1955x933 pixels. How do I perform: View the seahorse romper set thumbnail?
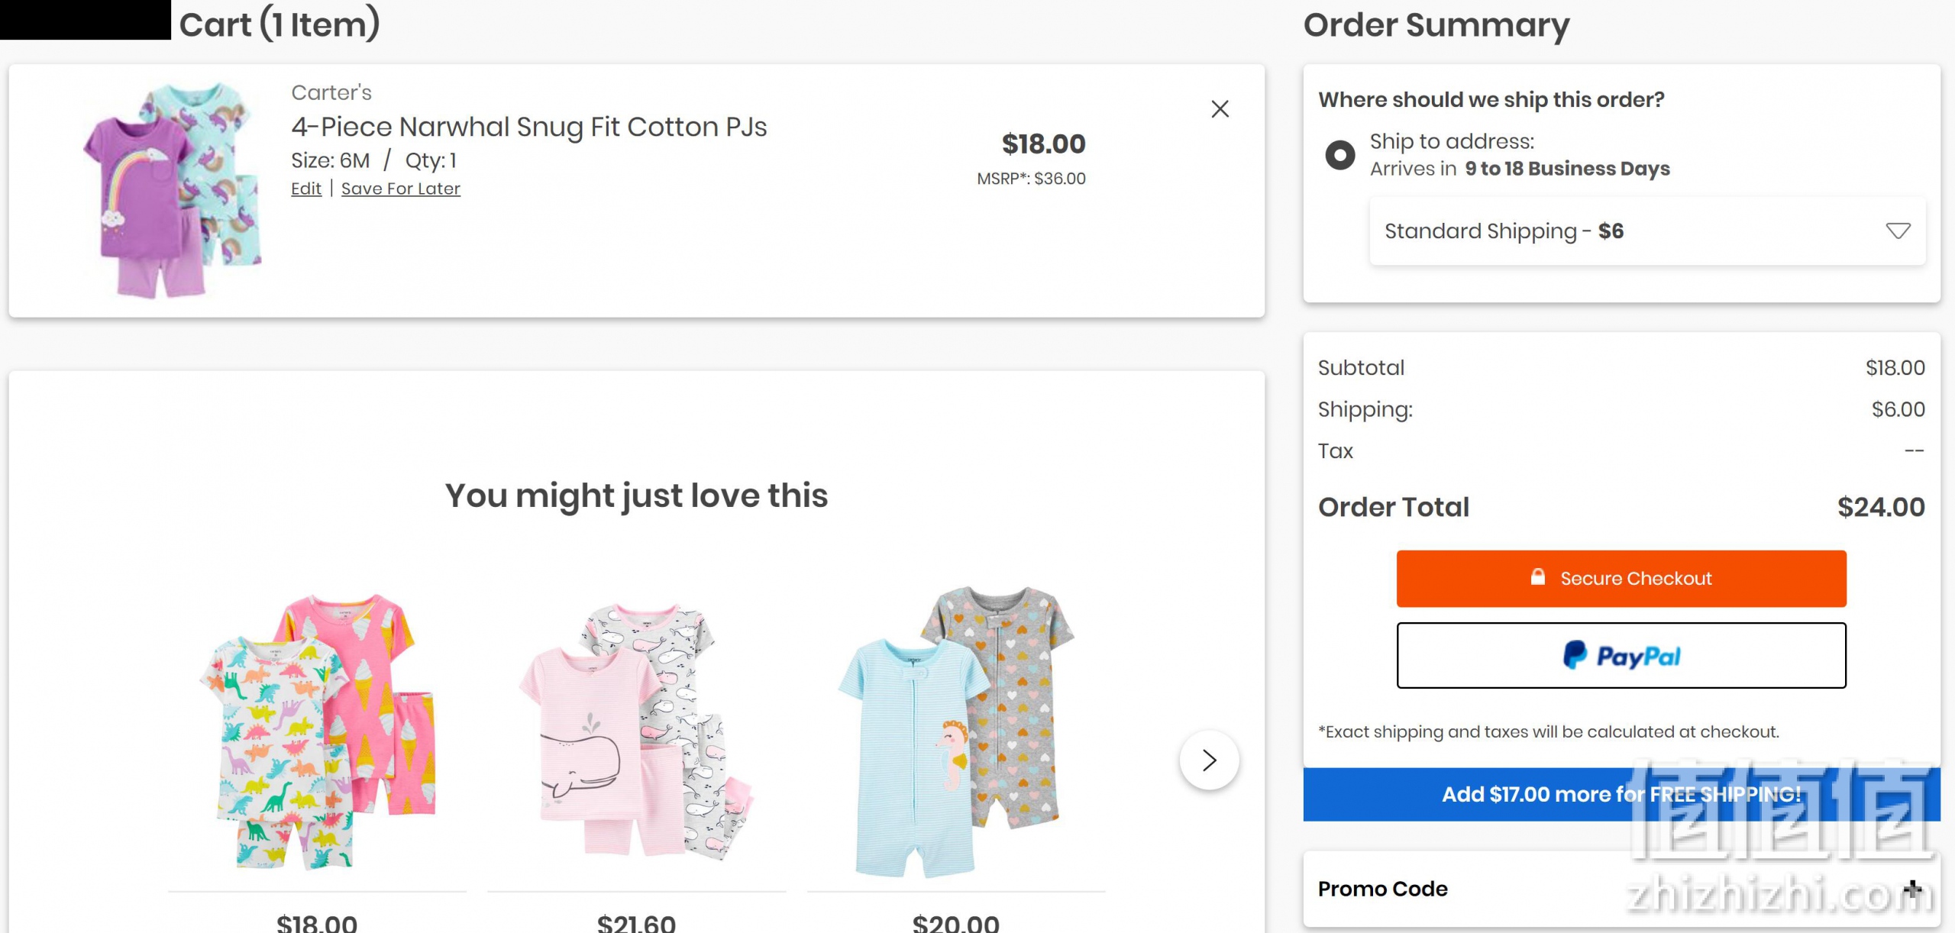(956, 731)
